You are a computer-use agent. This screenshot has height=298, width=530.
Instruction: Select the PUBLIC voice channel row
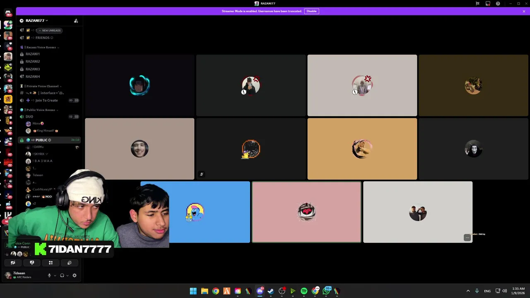[50, 140]
